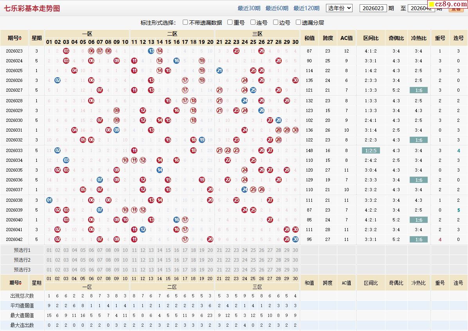Tick the 边号 checkbox
468x331 pixels.
(276, 22)
